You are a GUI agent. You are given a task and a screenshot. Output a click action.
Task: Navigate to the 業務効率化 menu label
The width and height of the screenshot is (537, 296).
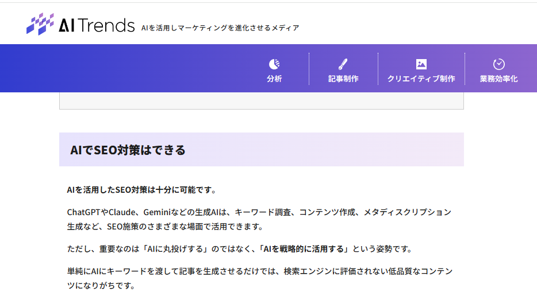tap(498, 79)
